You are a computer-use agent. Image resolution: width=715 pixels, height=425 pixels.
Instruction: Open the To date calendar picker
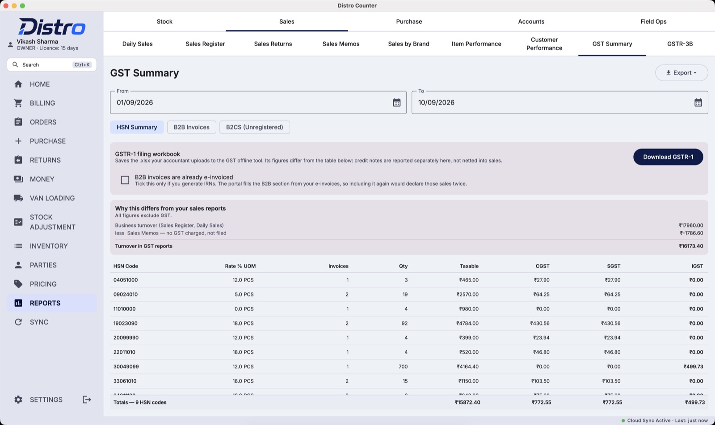click(698, 103)
